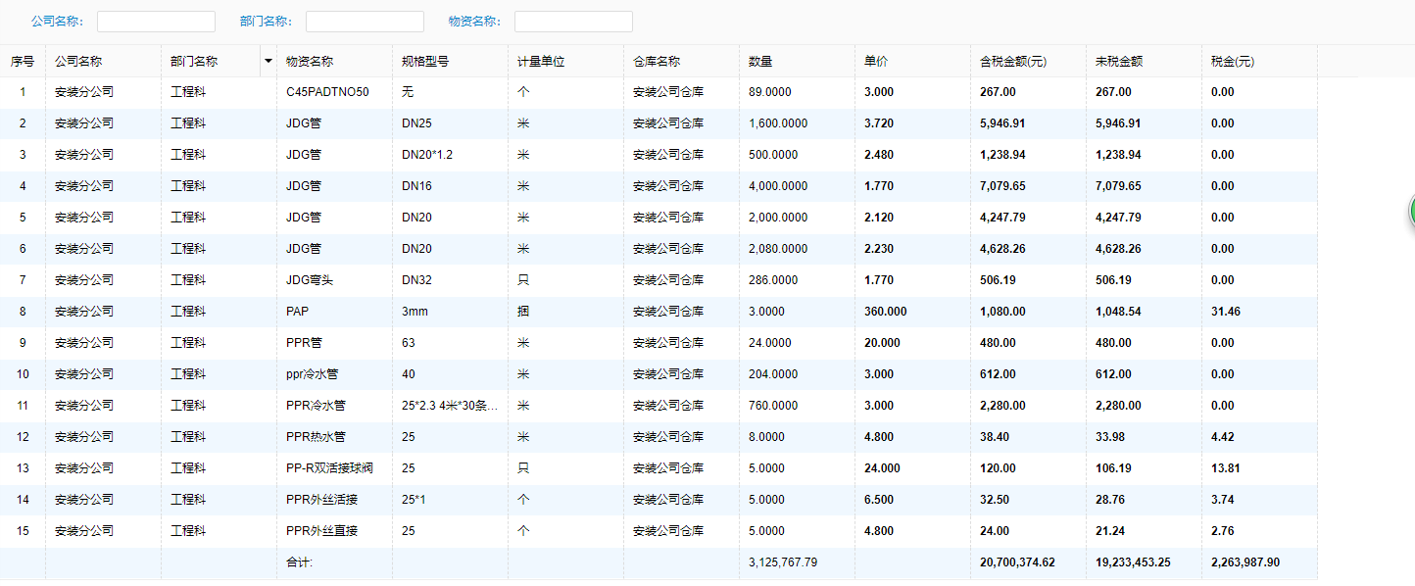Click the 单价 column header
Screen dimensions: 1415x586
(x=912, y=61)
